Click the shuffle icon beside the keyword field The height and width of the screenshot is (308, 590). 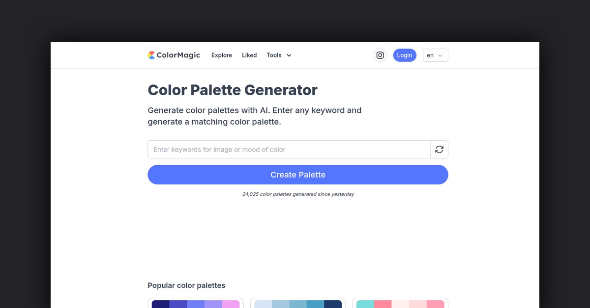pos(439,149)
